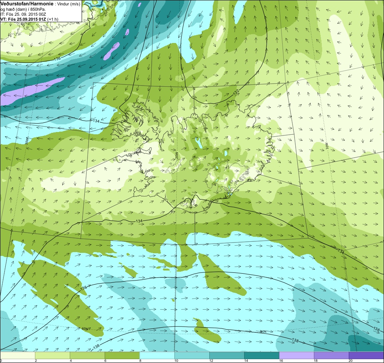The width and height of the screenshot is (384, 363).
Task: Select the legend tick number '4'
Action: coord(70,361)
